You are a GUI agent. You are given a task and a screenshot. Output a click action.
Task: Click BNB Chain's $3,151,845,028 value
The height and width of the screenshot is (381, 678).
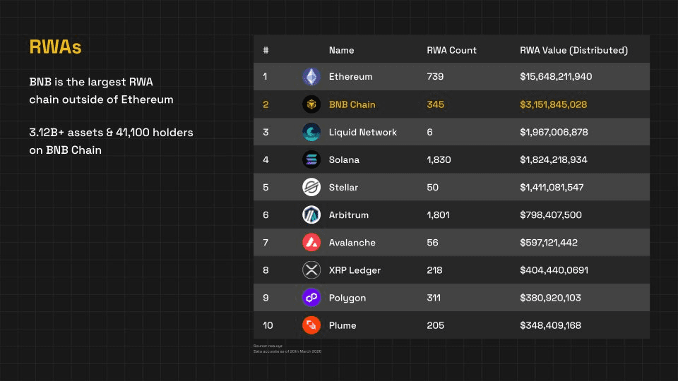coord(553,104)
